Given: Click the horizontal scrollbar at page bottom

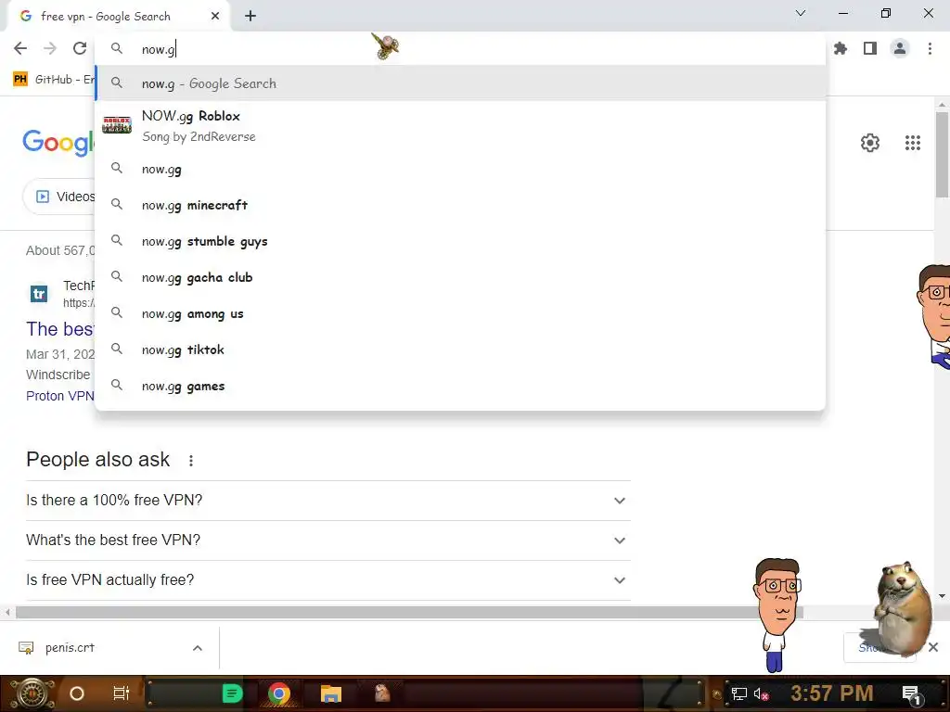Looking at the screenshot, I should 409,613.
